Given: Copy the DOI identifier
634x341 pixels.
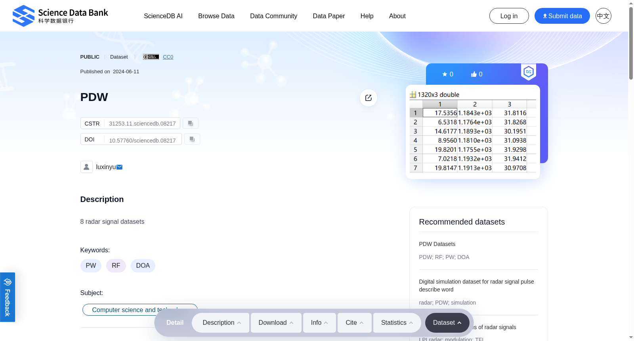Looking at the screenshot, I should tap(192, 139).
